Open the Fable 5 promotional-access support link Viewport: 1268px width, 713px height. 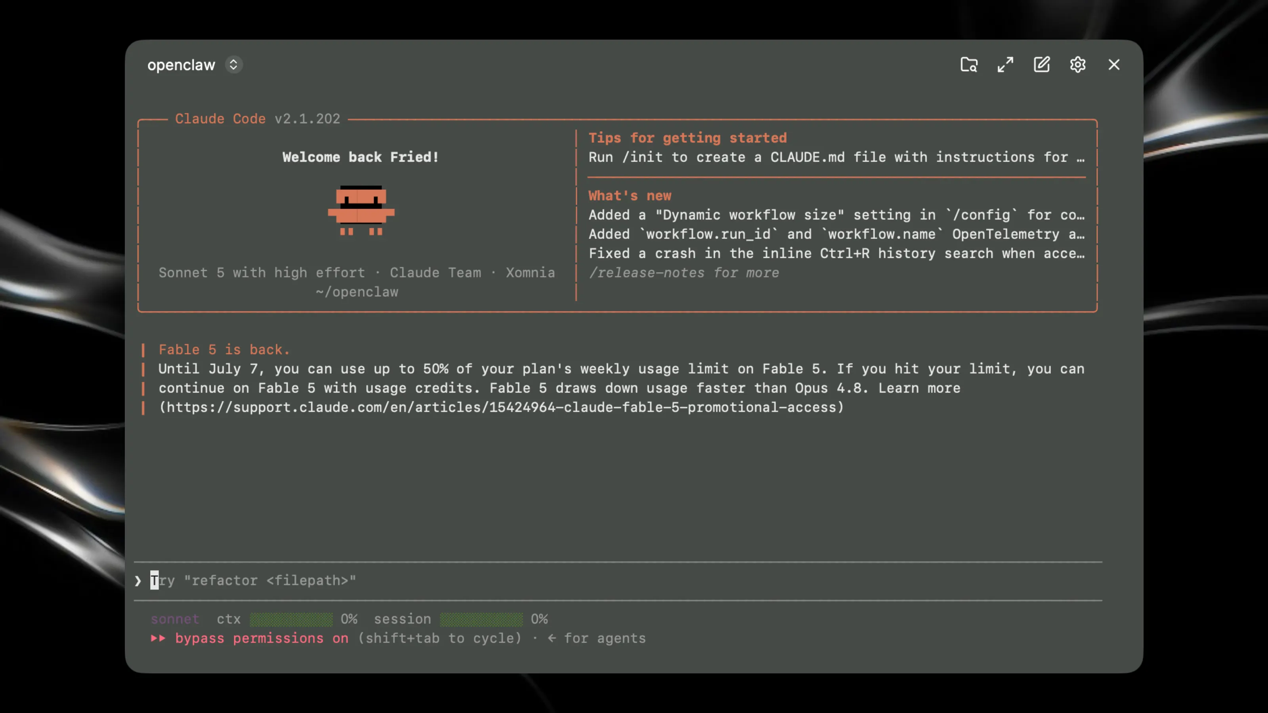(x=502, y=408)
